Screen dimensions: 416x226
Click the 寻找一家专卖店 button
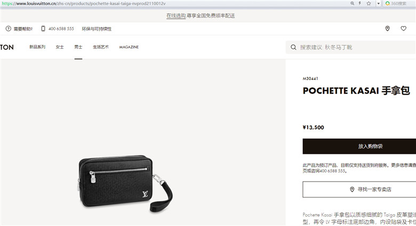359,189
